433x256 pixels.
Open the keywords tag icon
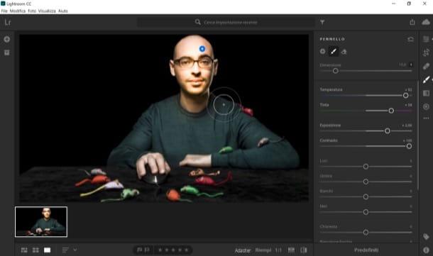pyautogui.click(x=426, y=237)
